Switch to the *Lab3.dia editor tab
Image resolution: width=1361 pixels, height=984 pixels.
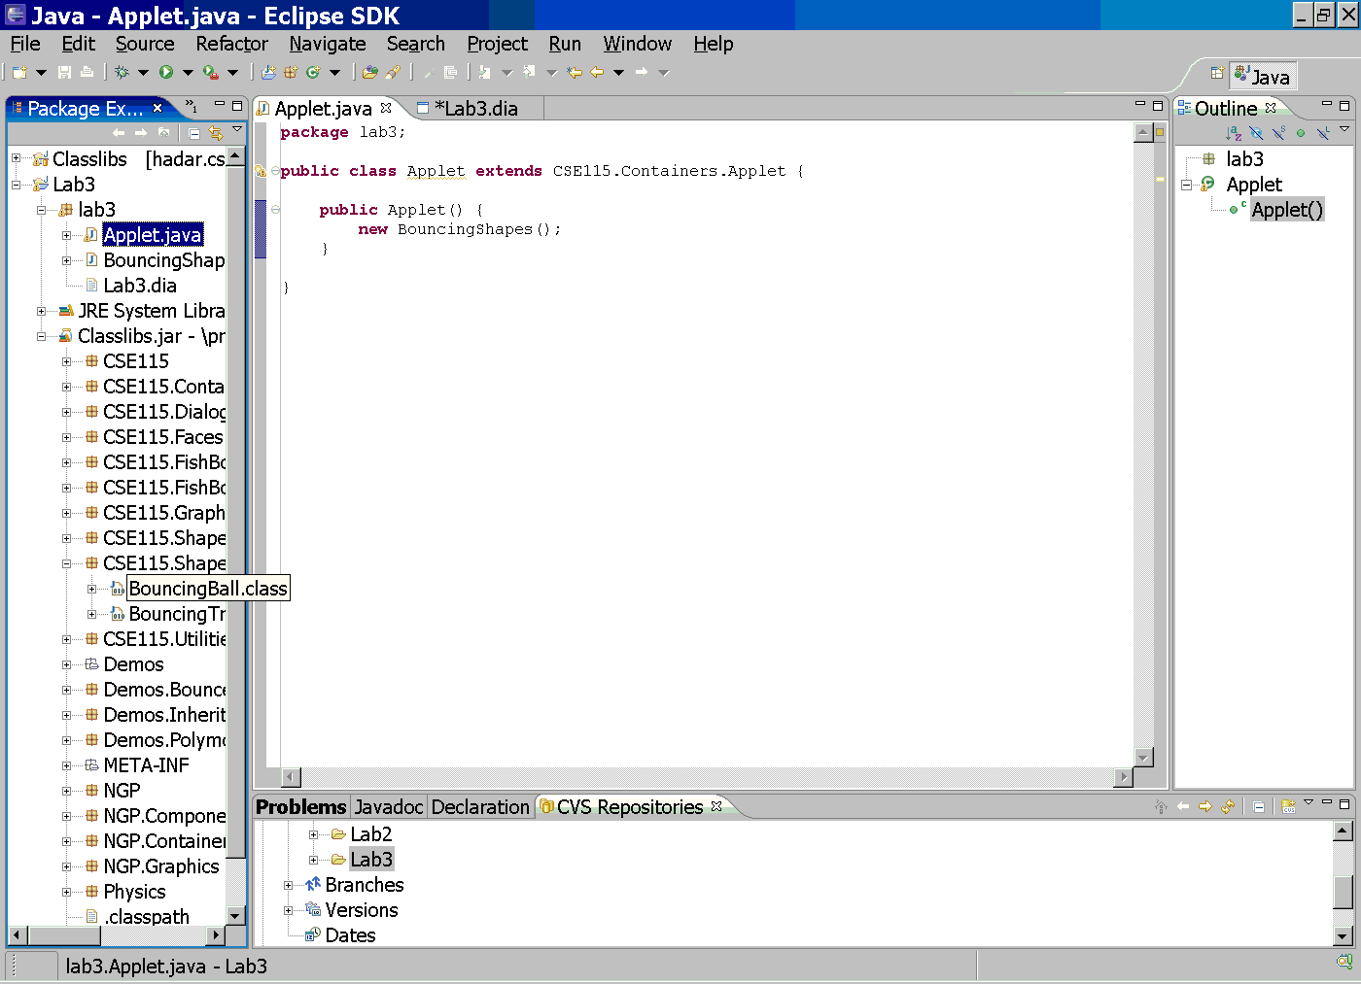[x=475, y=109]
